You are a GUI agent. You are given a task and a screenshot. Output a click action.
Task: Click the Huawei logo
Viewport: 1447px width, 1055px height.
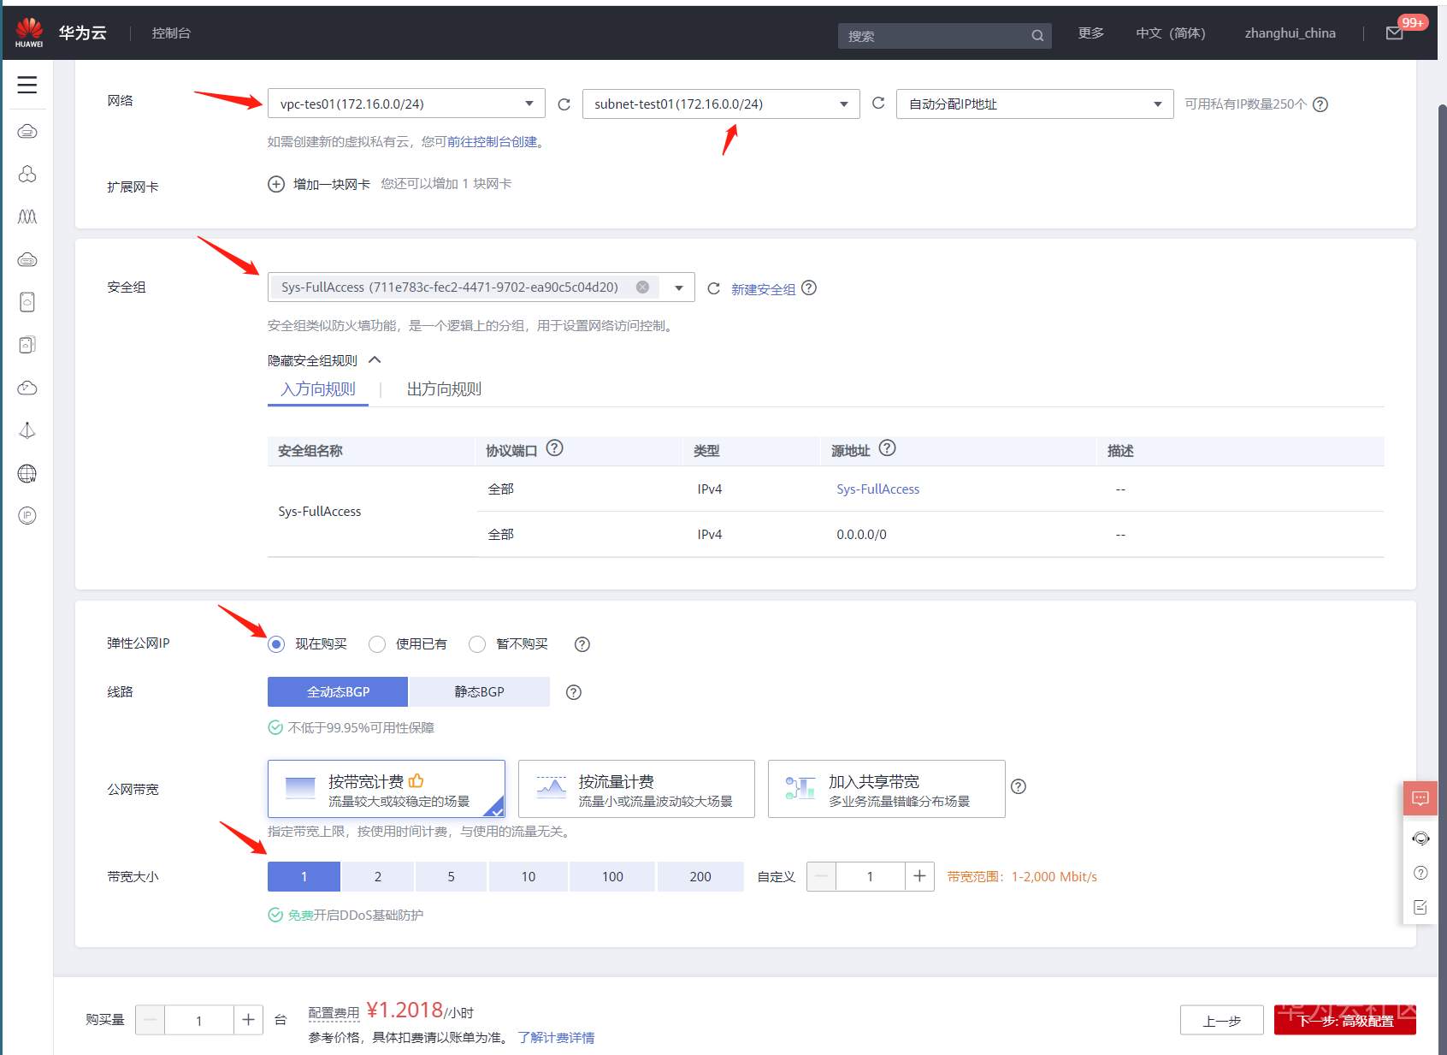[29, 33]
